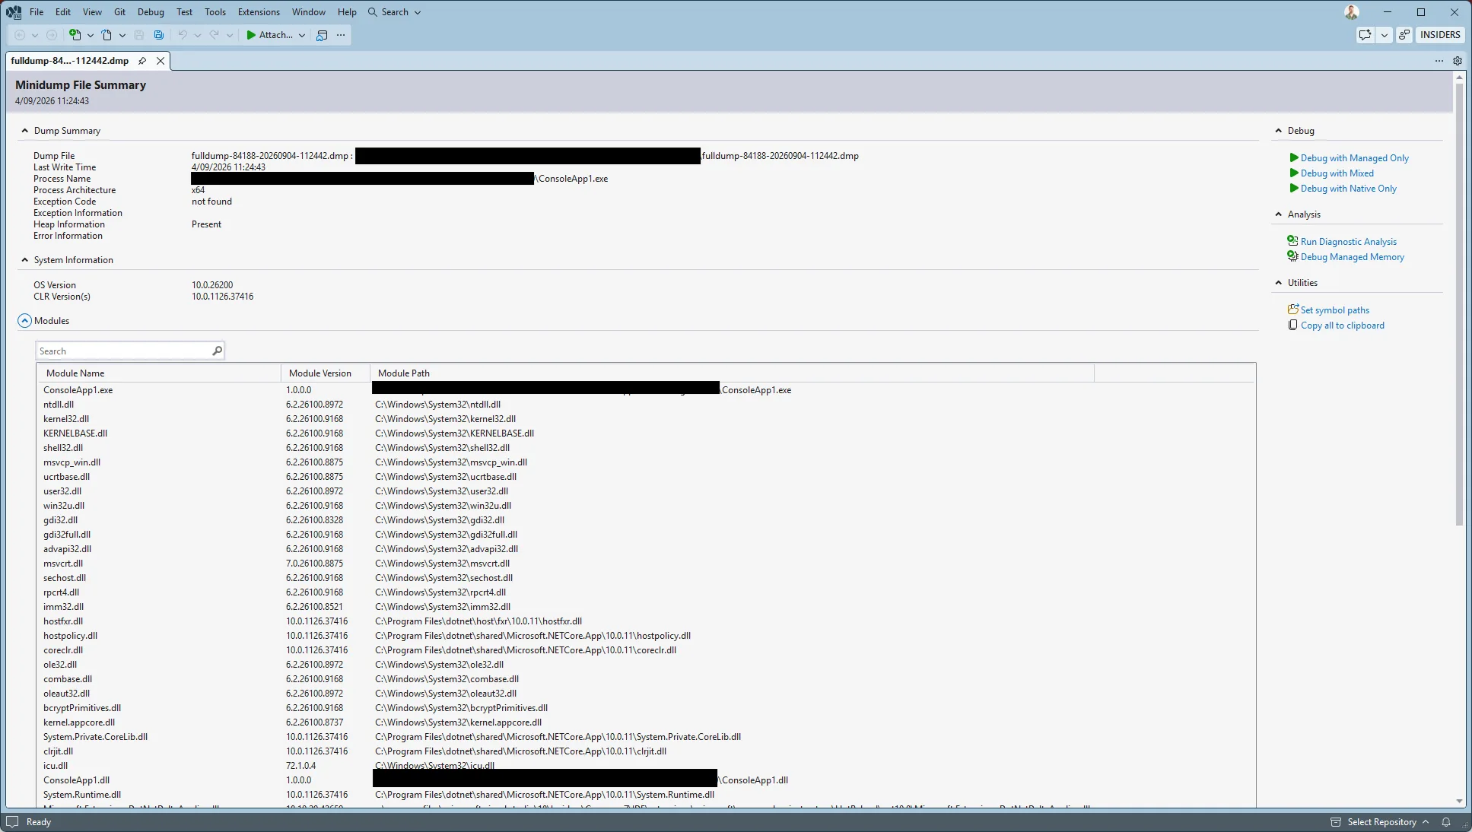Collapse the System Information section
The width and height of the screenshot is (1472, 832).
click(25, 260)
